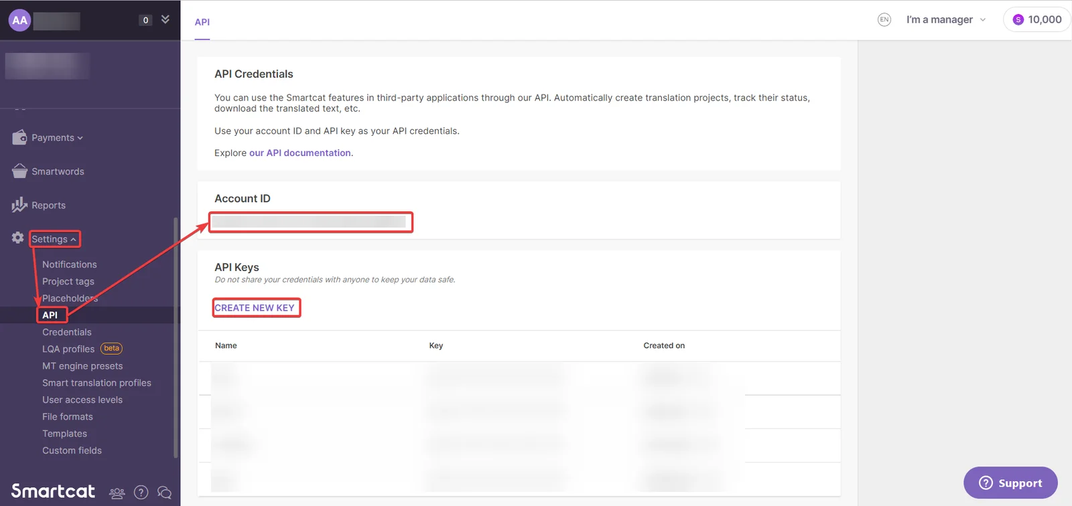This screenshot has width=1072, height=506.
Task: Click the team members icon beside Smartcat logo
Action: 117,493
